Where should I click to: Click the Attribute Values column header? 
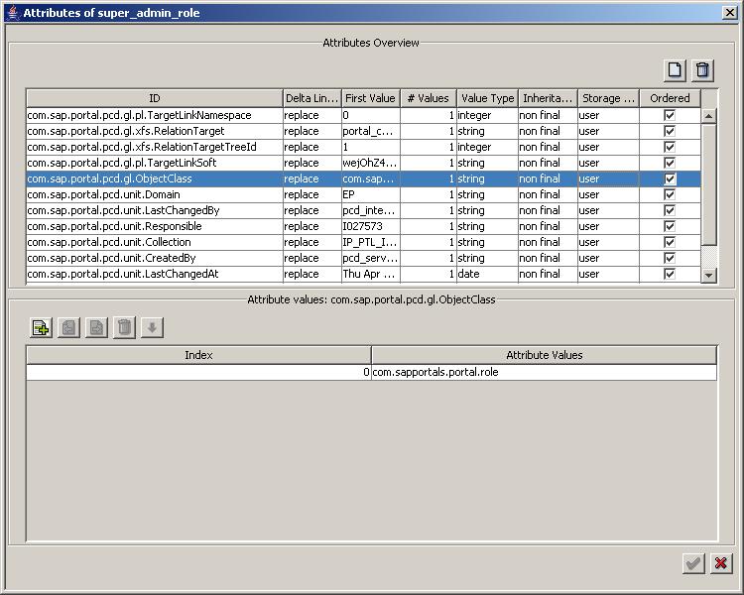[x=544, y=355]
